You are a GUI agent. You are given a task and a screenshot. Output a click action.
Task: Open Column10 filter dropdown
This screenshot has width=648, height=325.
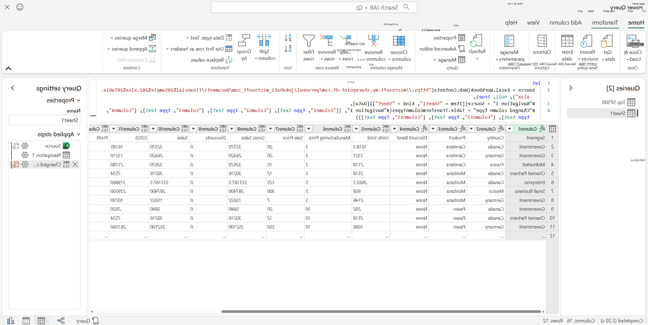pos(153,129)
